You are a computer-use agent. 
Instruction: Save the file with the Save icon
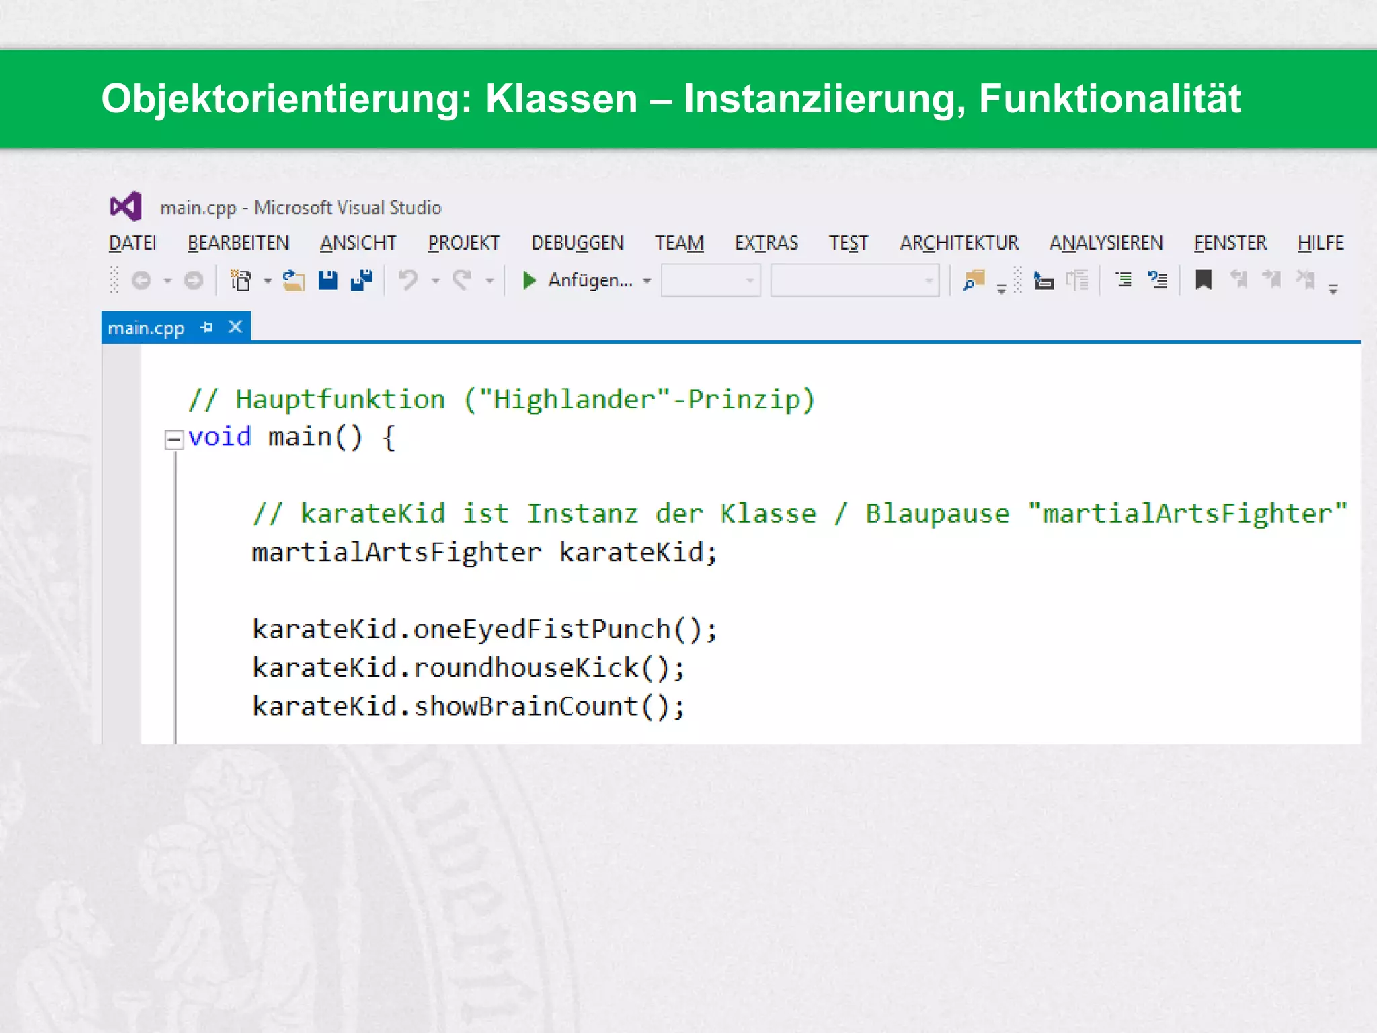pos(327,280)
